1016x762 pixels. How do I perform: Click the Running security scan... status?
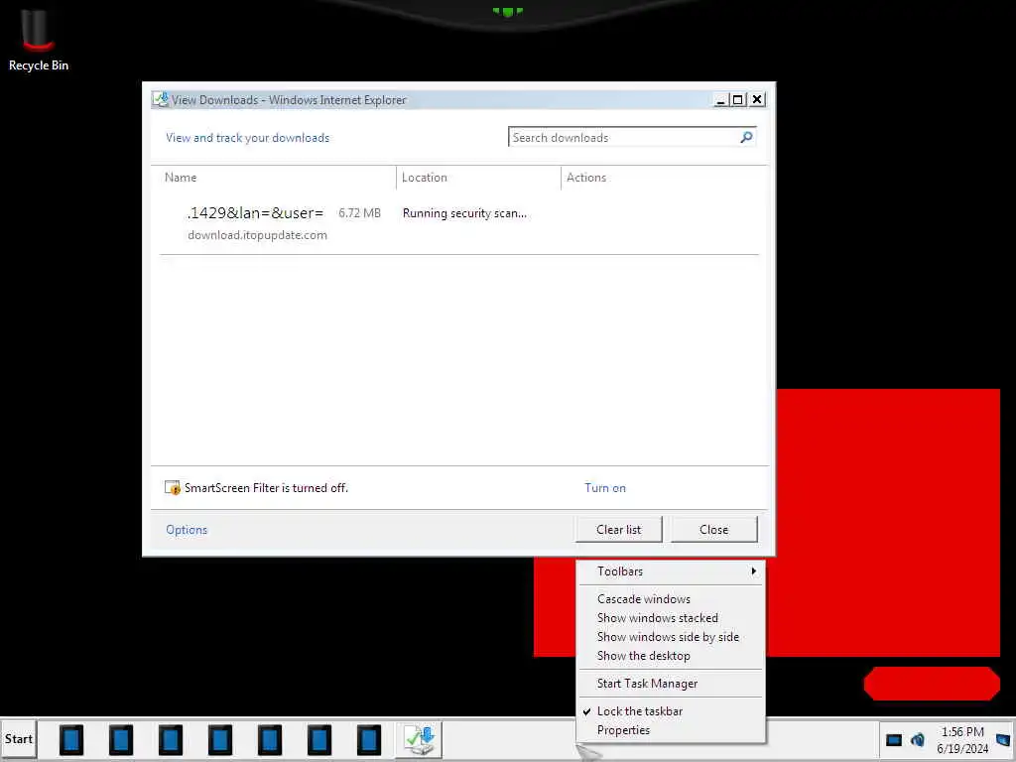coord(464,213)
